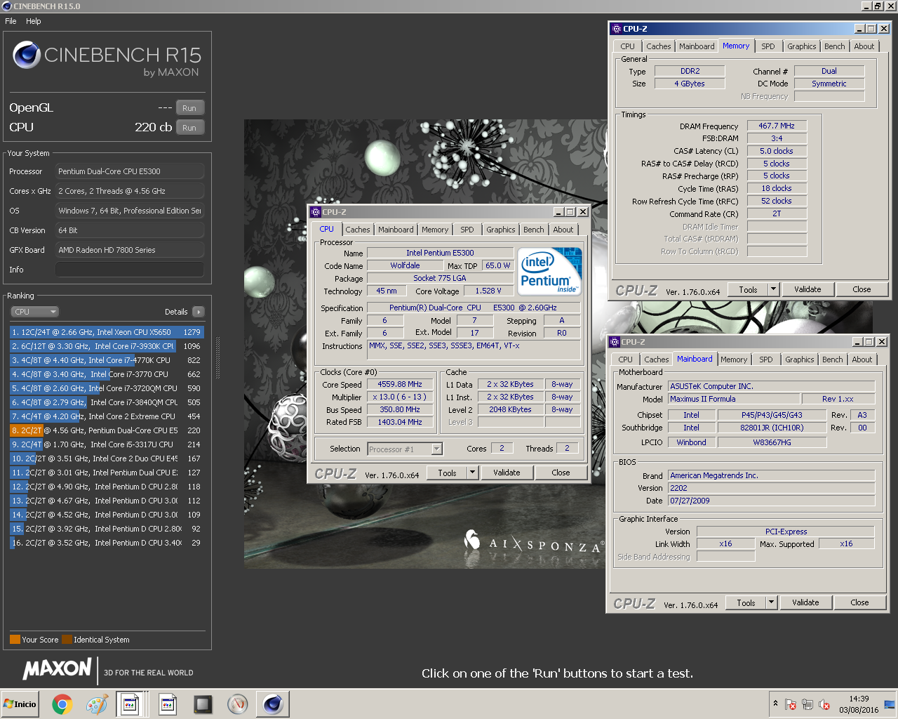Image resolution: width=898 pixels, height=719 pixels.
Task: Click the orange Your Score legend swatch
Action: tap(15, 640)
